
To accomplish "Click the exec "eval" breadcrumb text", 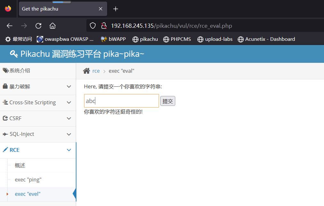I will (122, 71).
